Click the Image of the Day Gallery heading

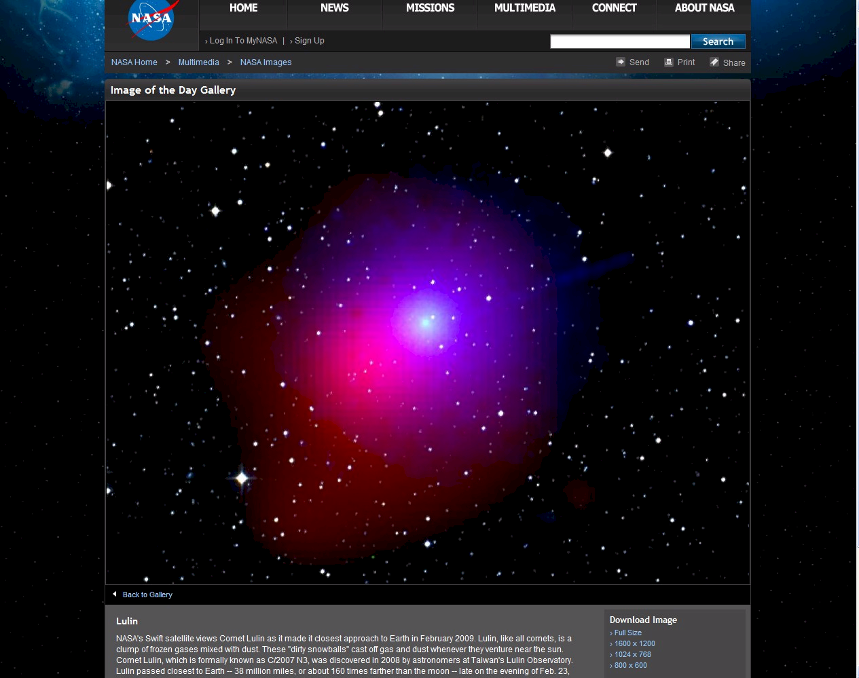tap(173, 90)
